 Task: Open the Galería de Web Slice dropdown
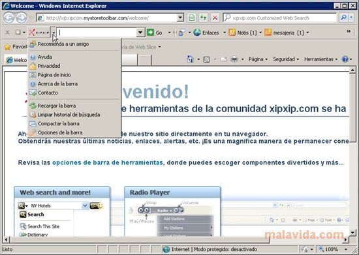pos(159,47)
